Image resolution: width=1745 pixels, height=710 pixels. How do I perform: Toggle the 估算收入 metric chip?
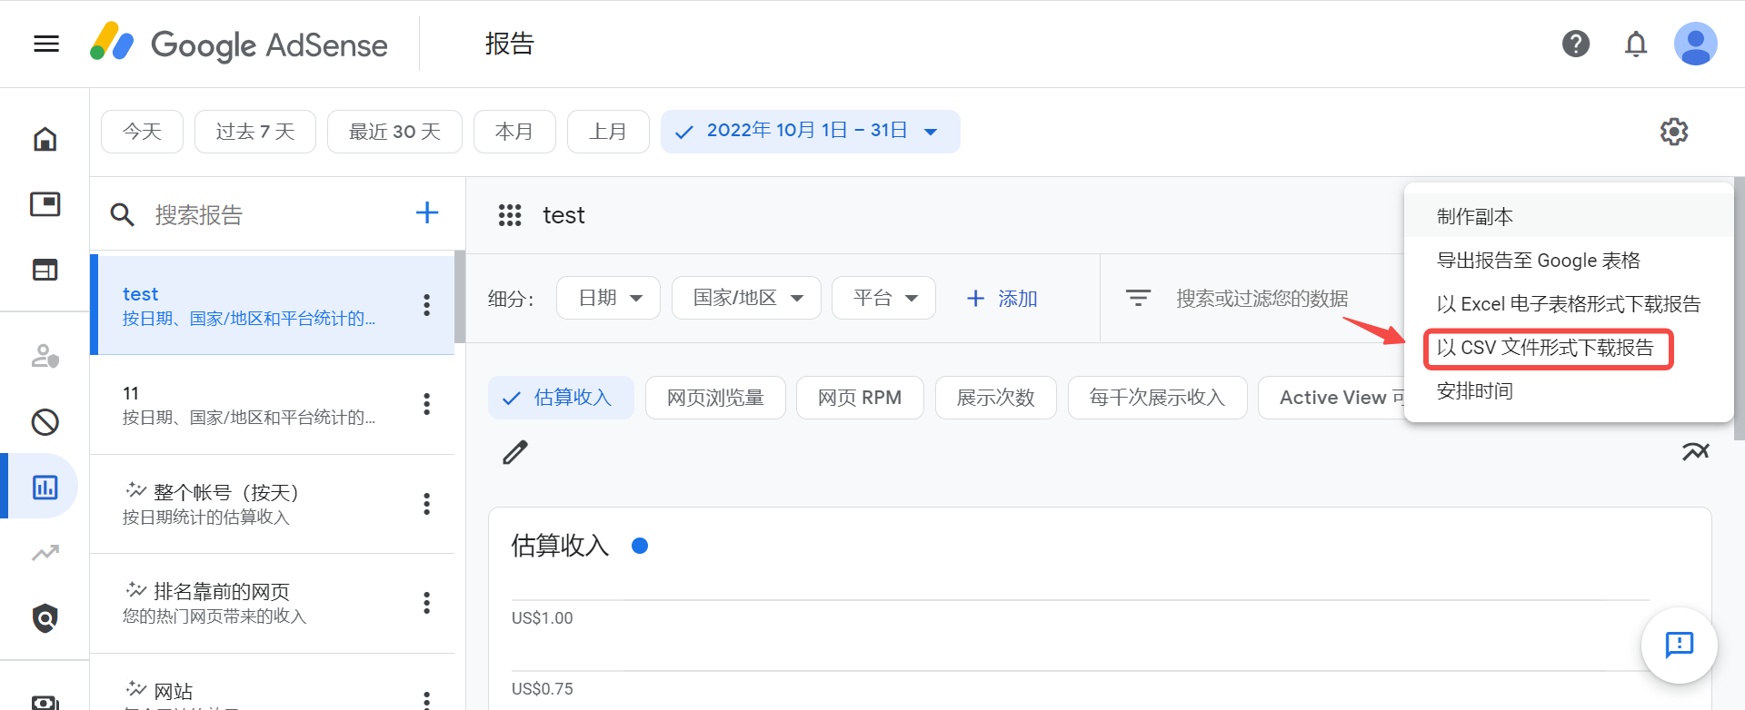[560, 398]
